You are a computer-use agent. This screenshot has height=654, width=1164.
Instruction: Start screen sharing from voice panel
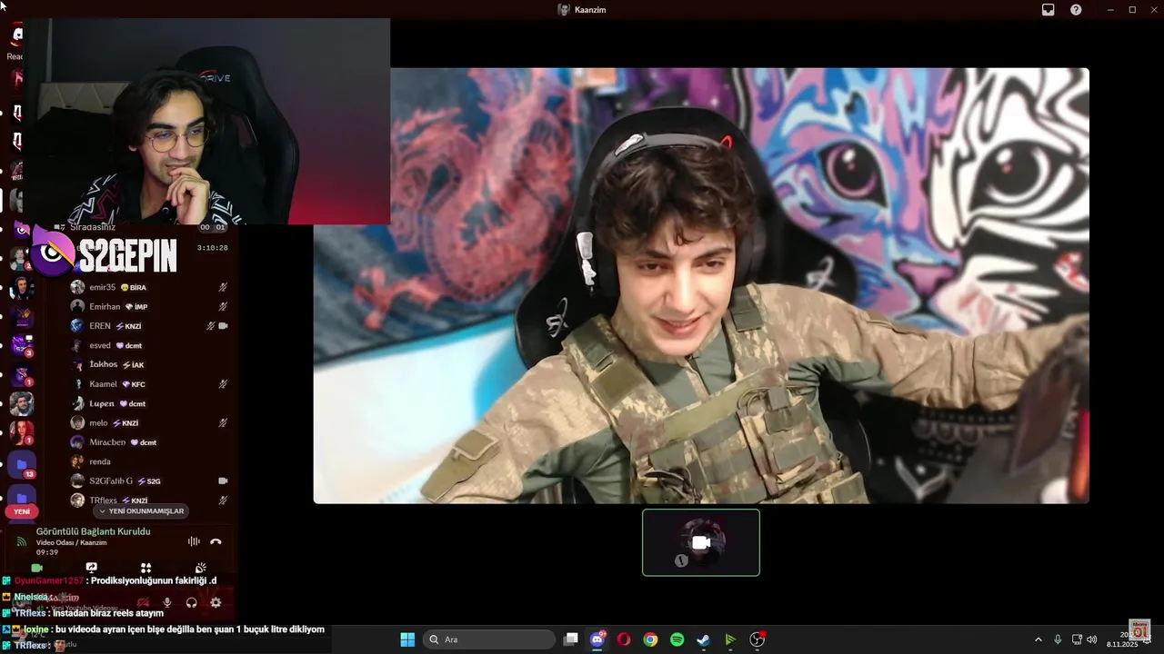point(91,568)
